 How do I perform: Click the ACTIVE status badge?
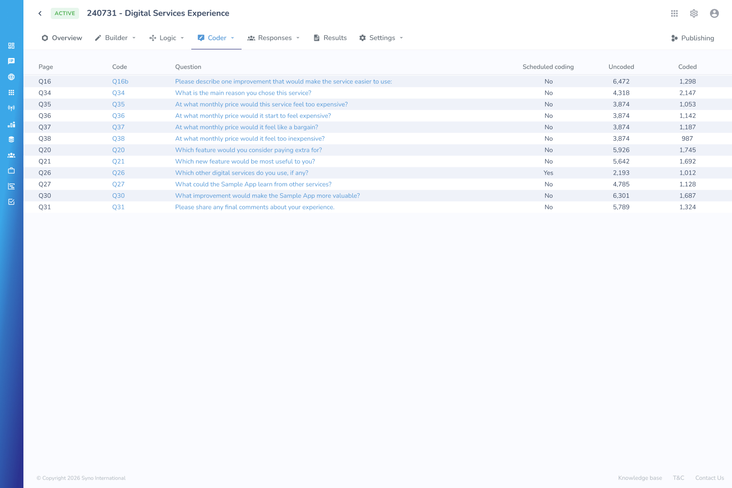point(65,13)
